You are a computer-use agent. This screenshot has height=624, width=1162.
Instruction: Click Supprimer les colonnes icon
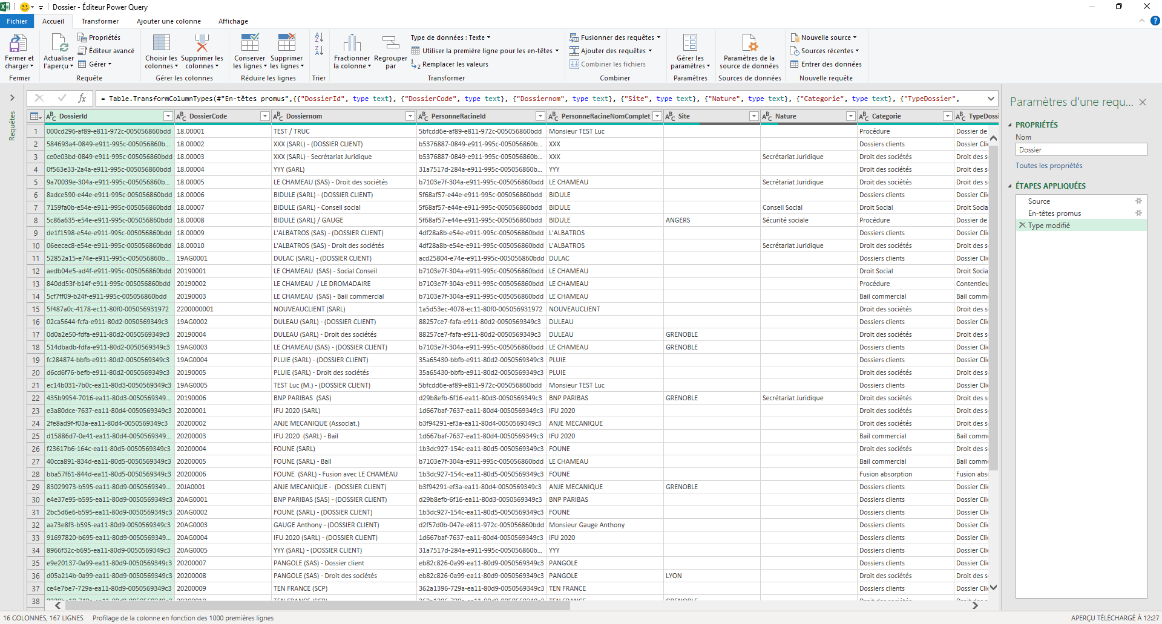[202, 43]
